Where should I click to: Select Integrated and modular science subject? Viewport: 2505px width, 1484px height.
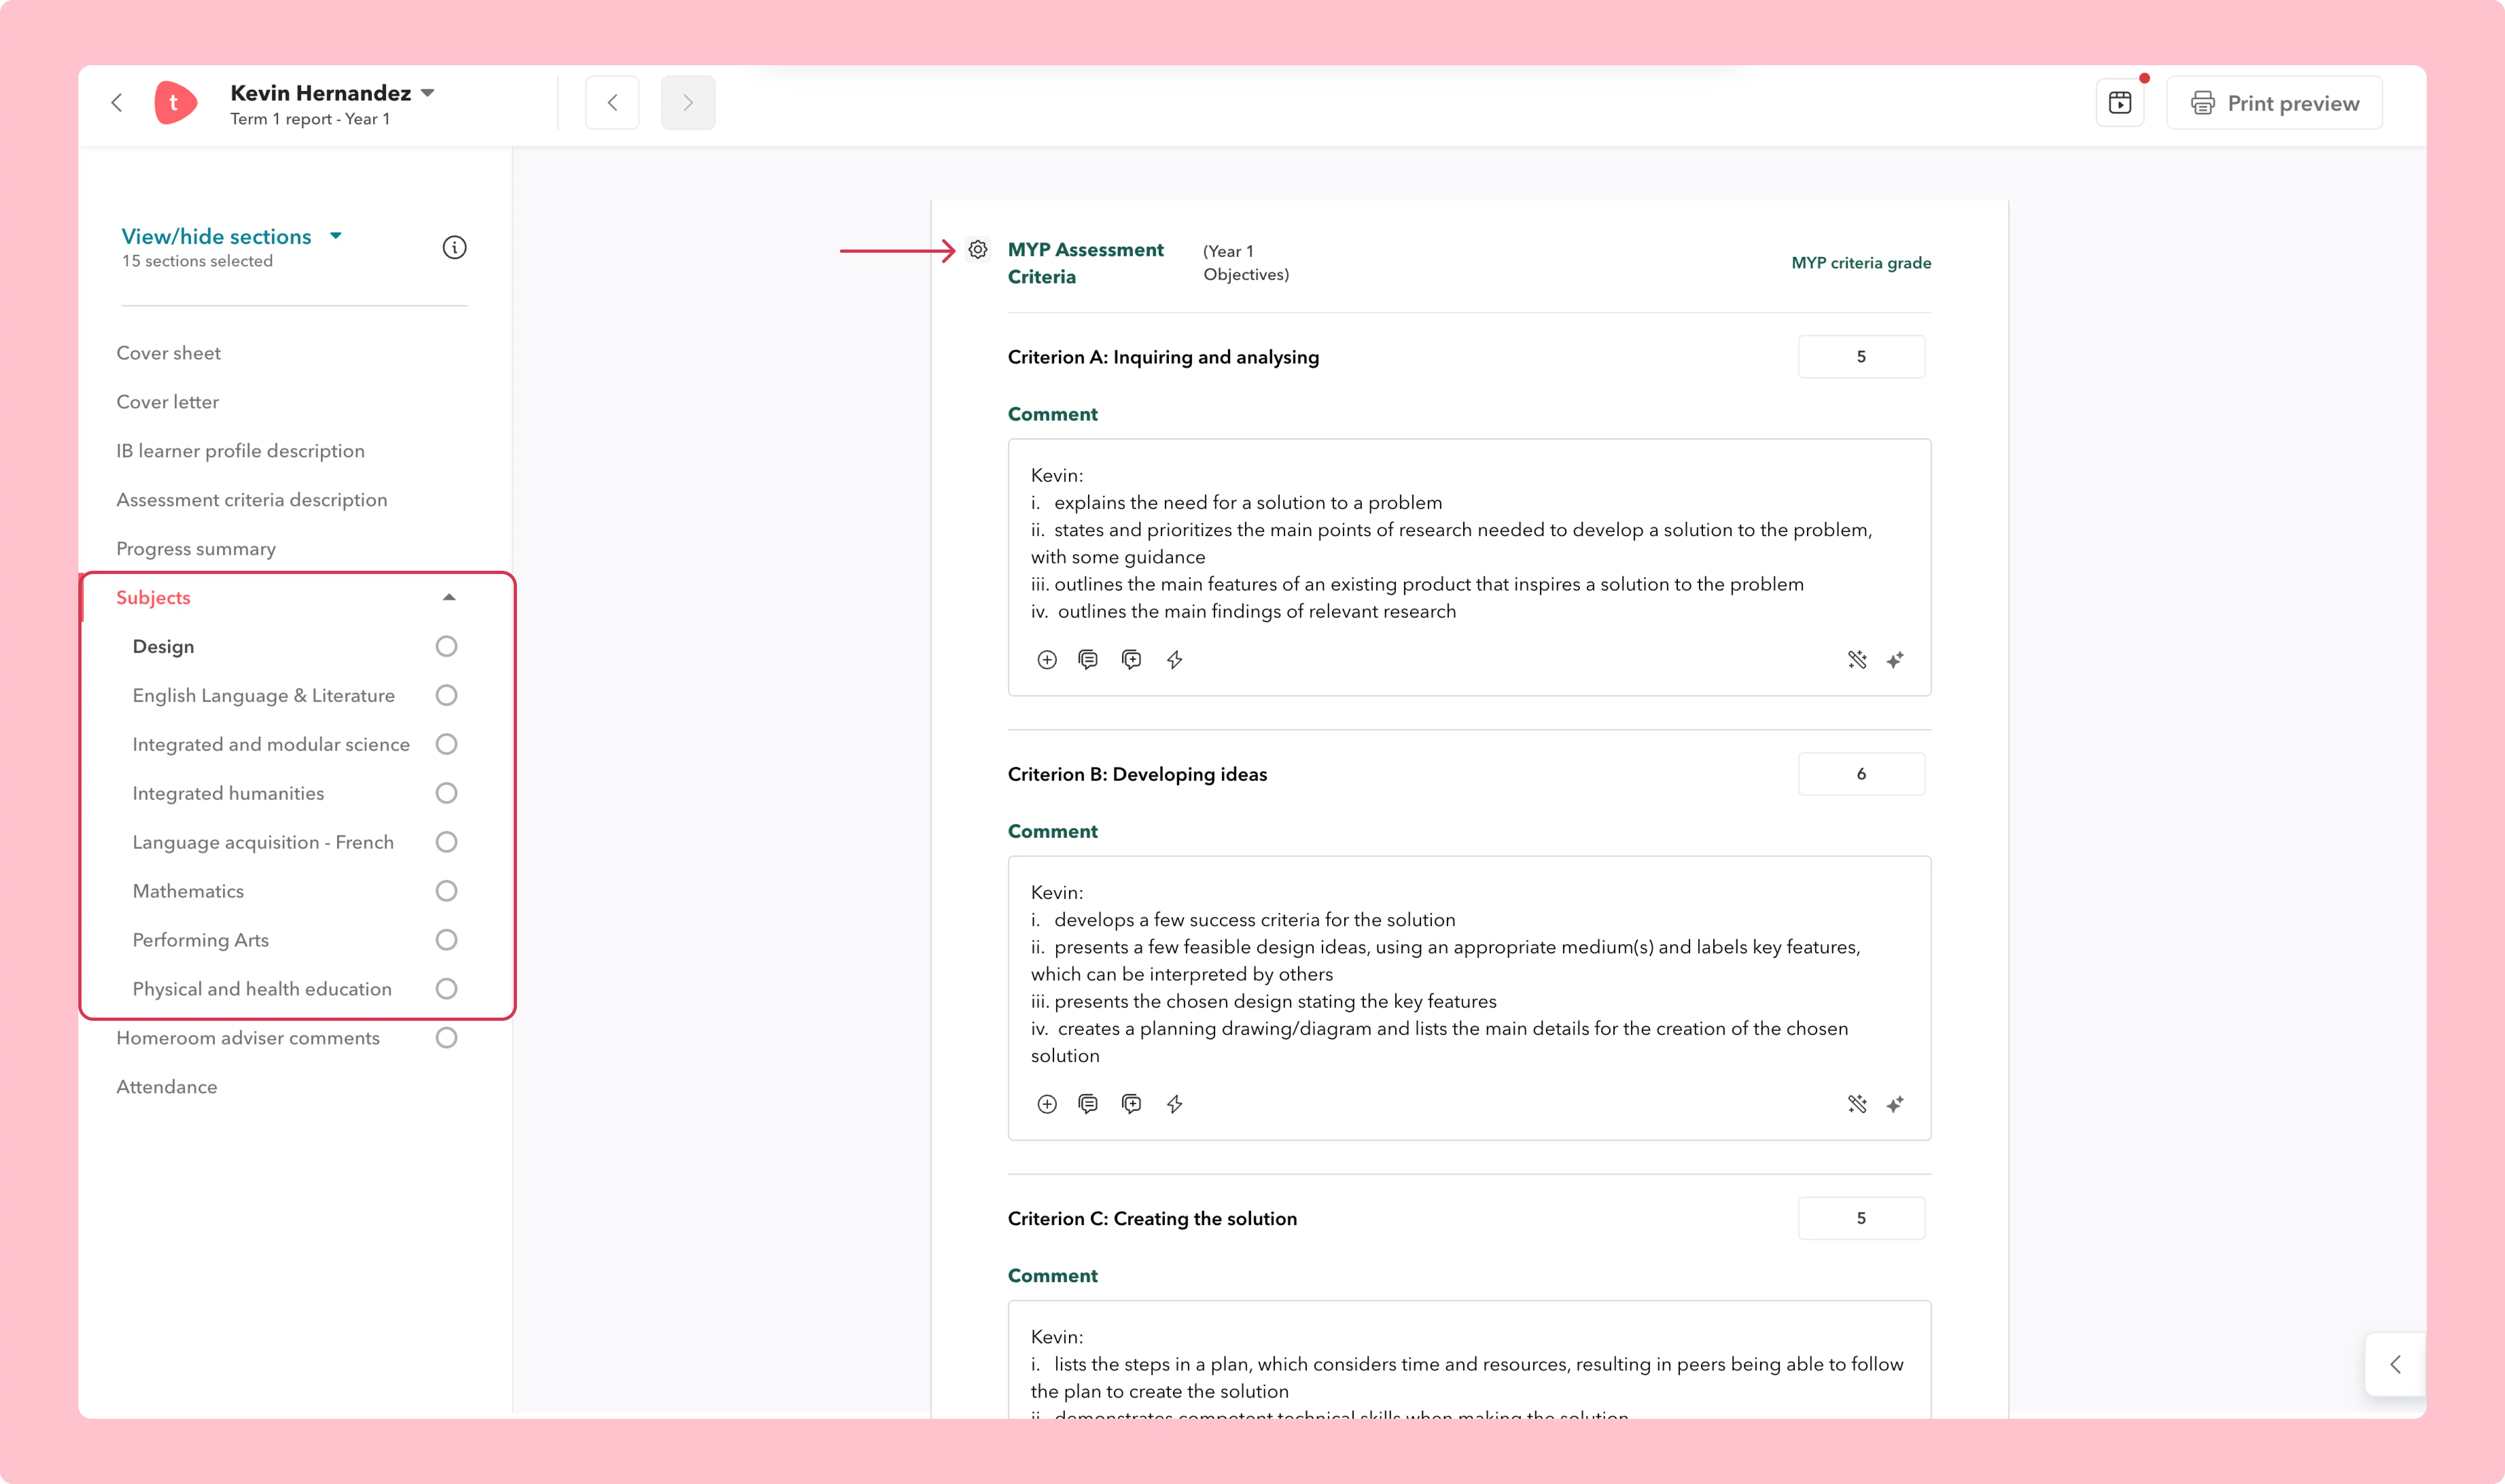pyautogui.click(x=271, y=745)
